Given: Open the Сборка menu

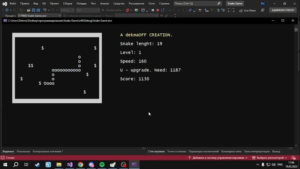Looking at the screenshot, I should [x=67, y=3].
